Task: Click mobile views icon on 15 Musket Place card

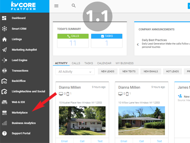Action: coord(68,94)
